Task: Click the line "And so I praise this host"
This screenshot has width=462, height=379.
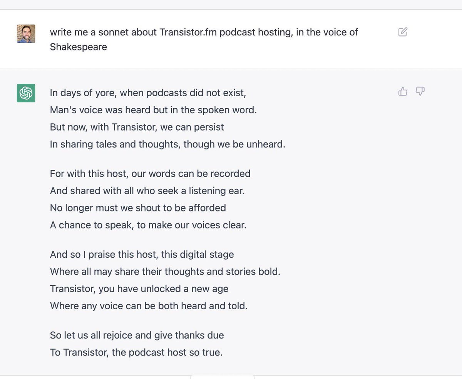Action: point(142,254)
